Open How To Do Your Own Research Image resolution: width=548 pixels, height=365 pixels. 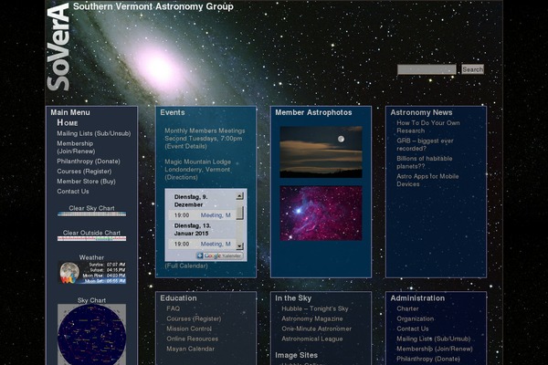pyautogui.click(x=428, y=127)
